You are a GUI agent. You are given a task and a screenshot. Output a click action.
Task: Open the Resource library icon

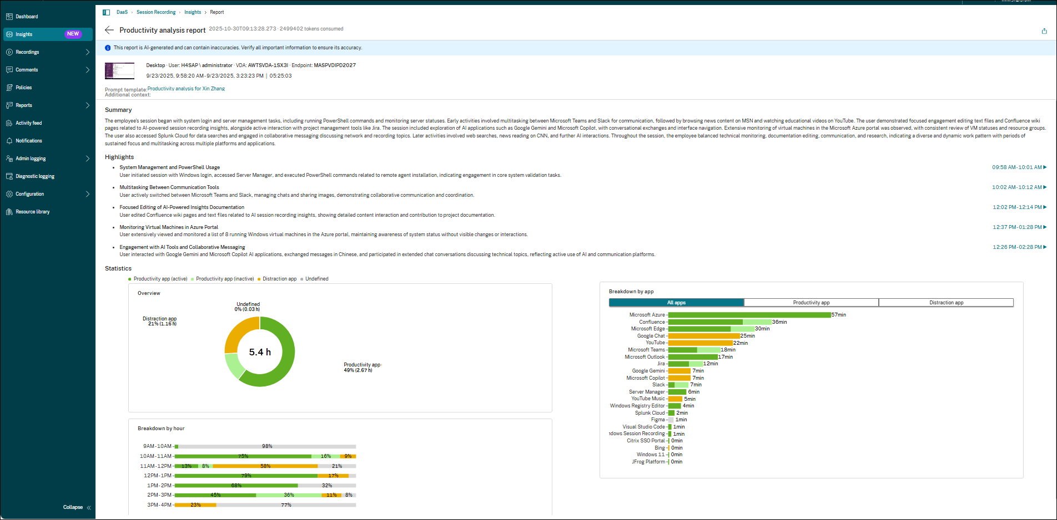click(x=9, y=212)
